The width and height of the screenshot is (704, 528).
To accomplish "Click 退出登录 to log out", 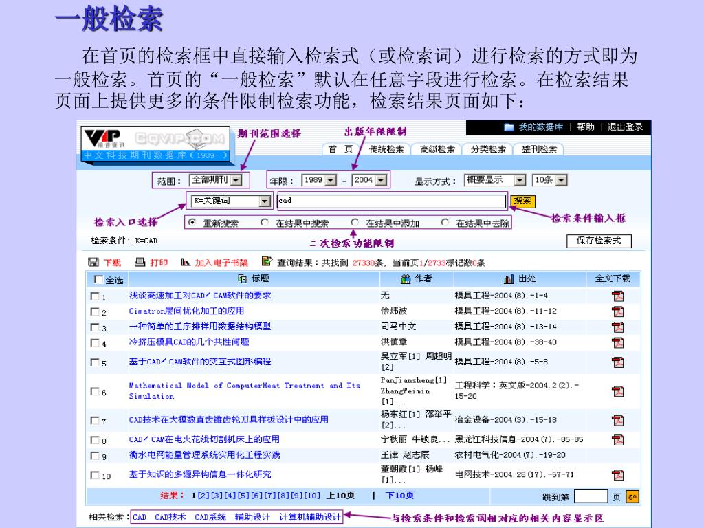I will click(x=625, y=127).
